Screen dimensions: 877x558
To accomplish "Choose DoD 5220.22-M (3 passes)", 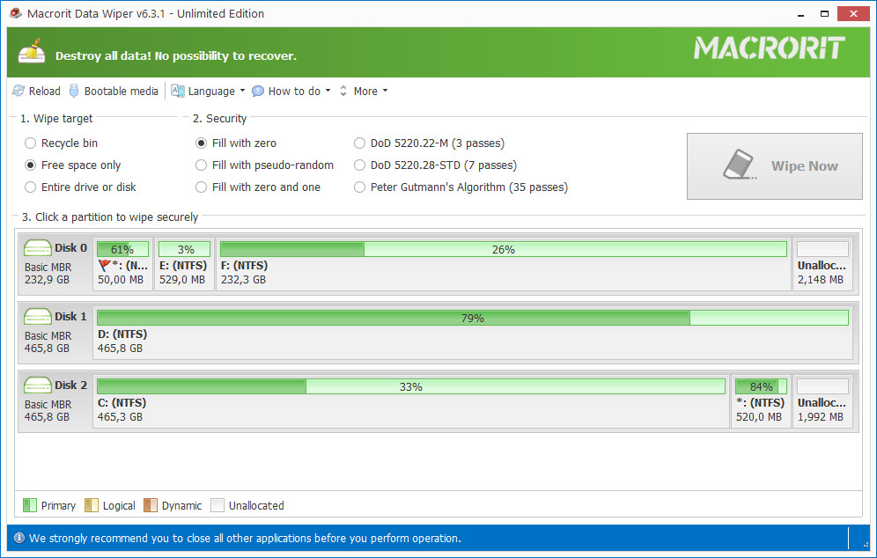I will 429,143.
